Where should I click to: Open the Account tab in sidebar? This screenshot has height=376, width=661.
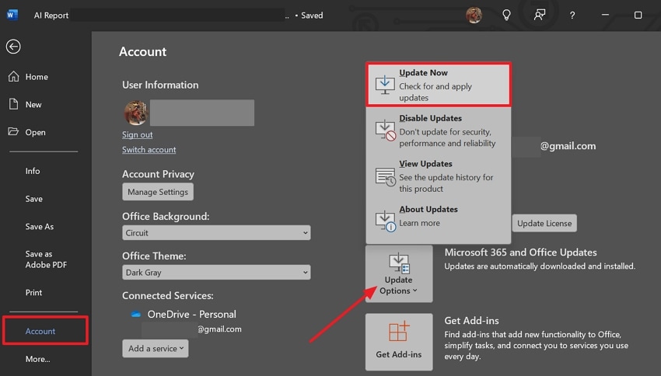pos(45,331)
